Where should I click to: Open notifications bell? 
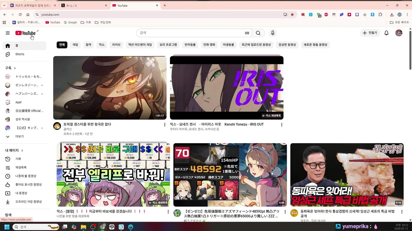click(387, 33)
